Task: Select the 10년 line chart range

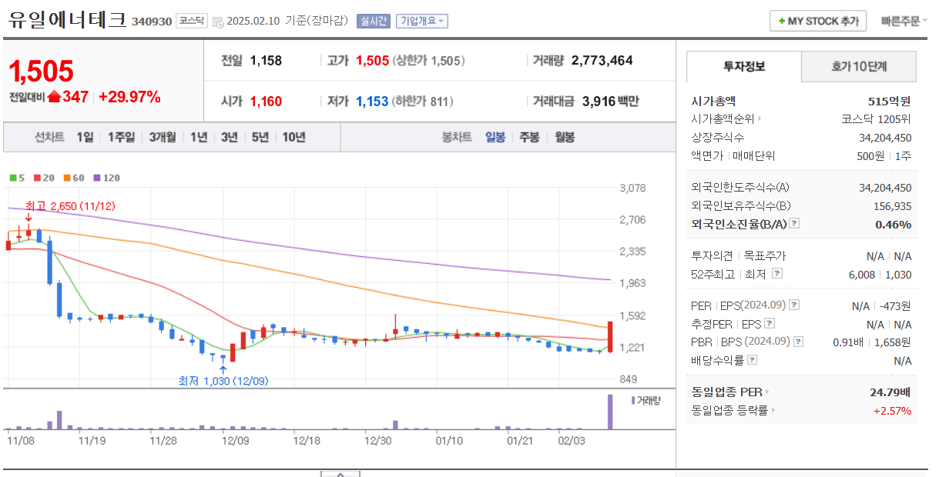Action: [294, 138]
